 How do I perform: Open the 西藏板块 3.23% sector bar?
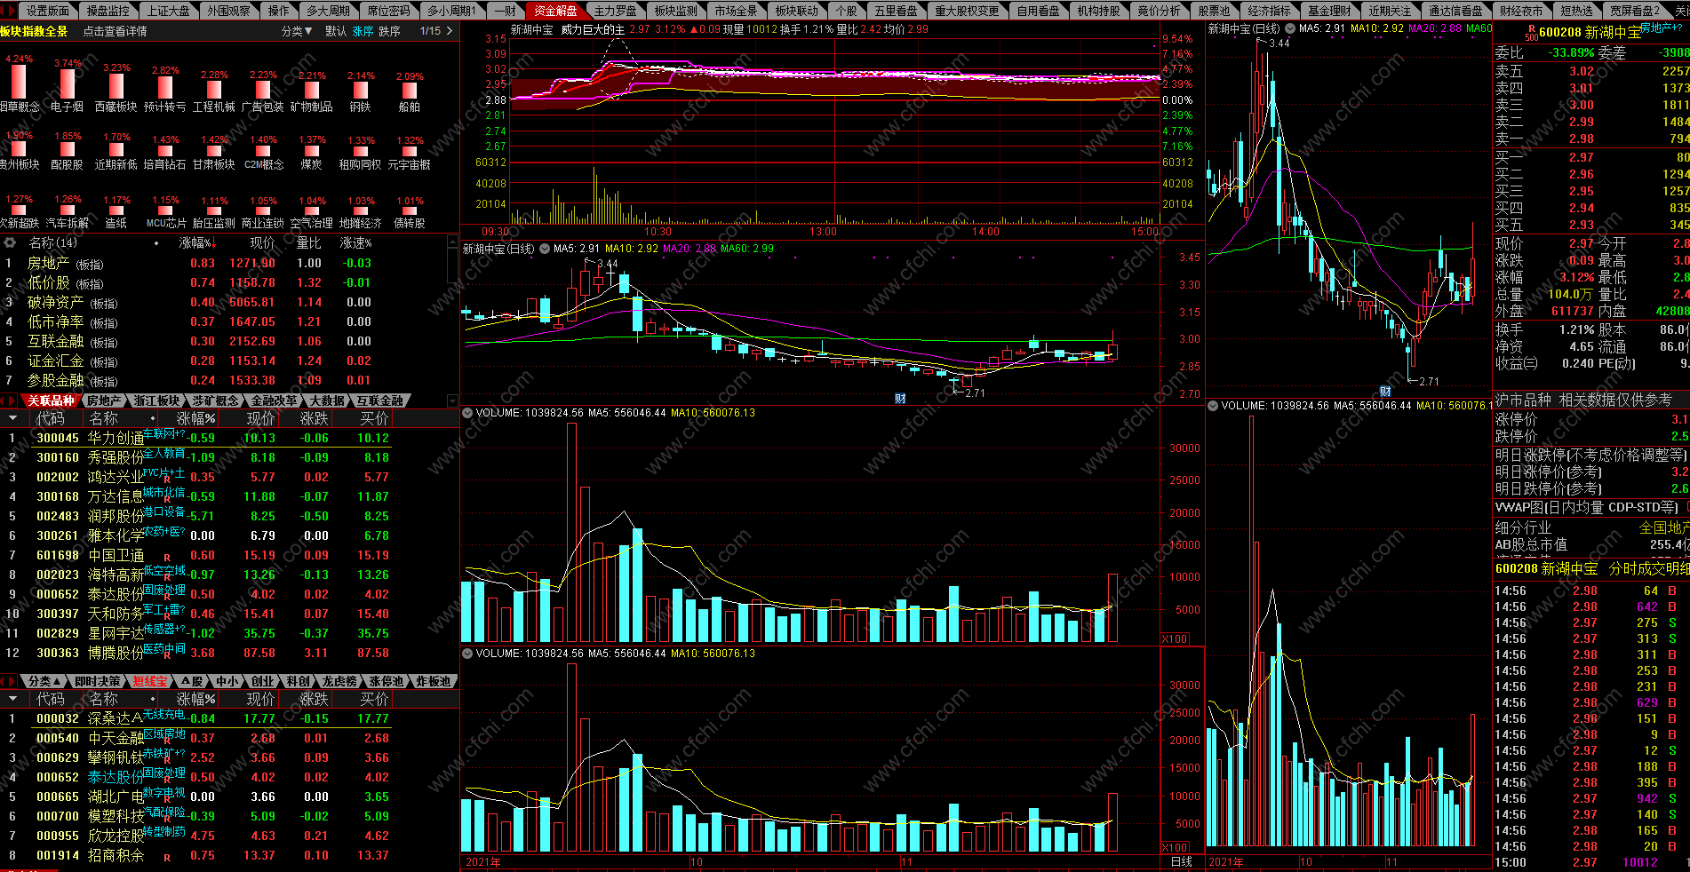[116, 86]
